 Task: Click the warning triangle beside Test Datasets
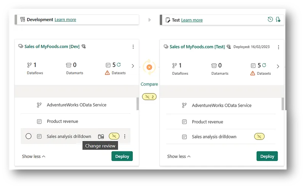point(252,73)
